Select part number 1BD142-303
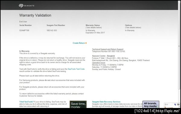Screen dimensions: 181x114 52,30
